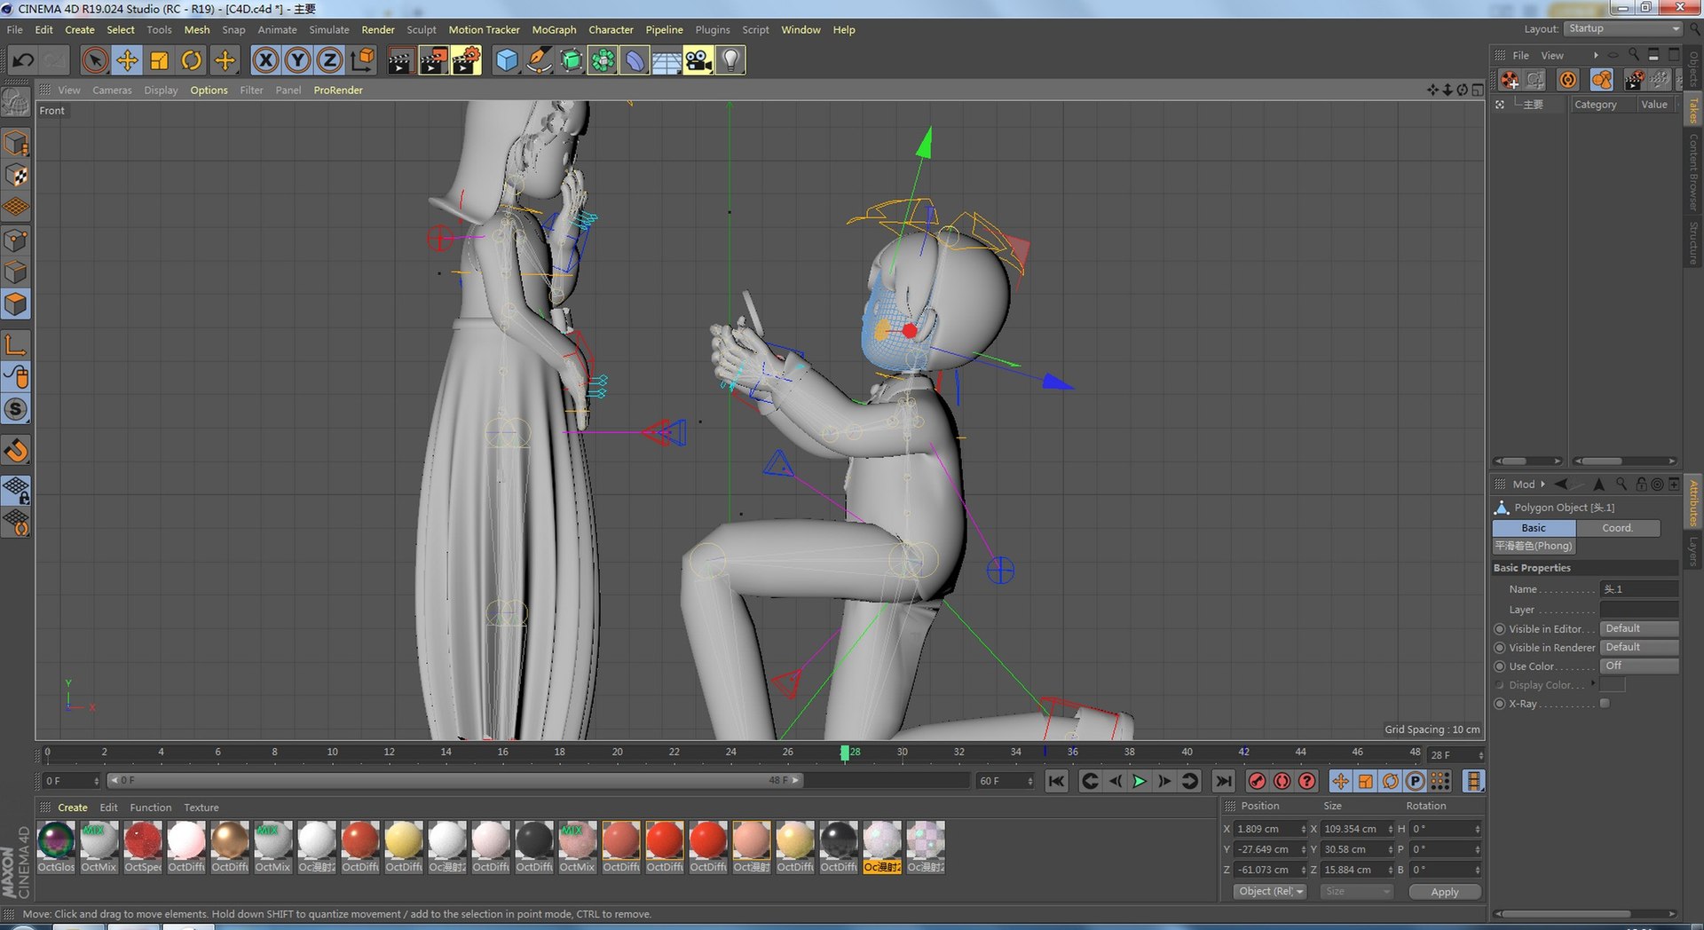Select the OctGlos material swatch
Image resolution: width=1704 pixels, height=930 pixels.
point(56,840)
